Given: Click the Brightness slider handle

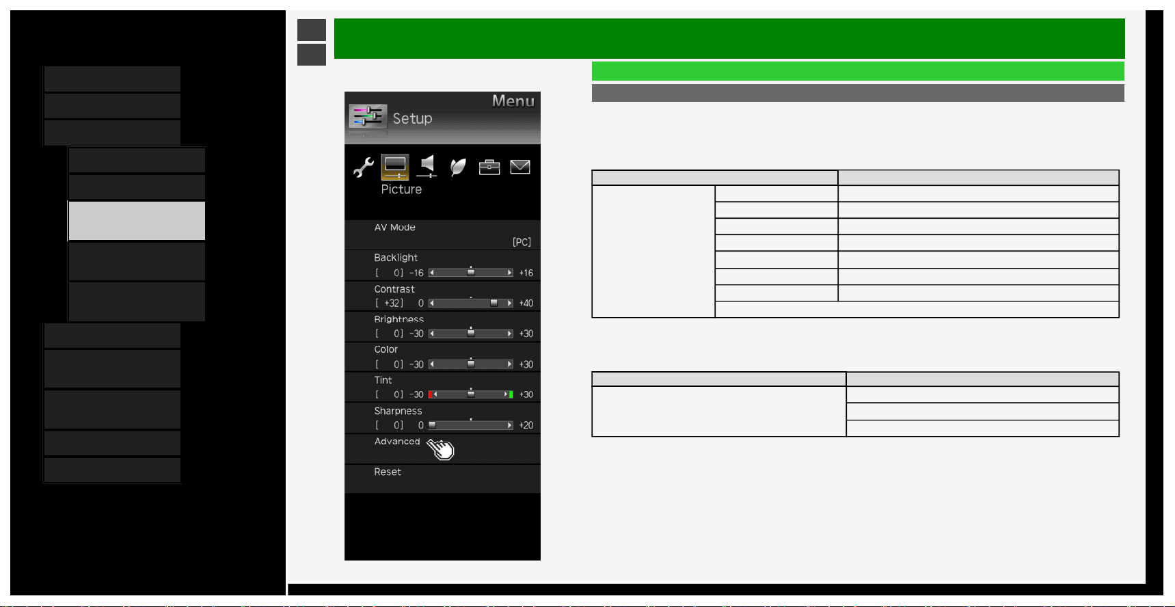Looking at the screenshot, I should [x=471, y=333].
